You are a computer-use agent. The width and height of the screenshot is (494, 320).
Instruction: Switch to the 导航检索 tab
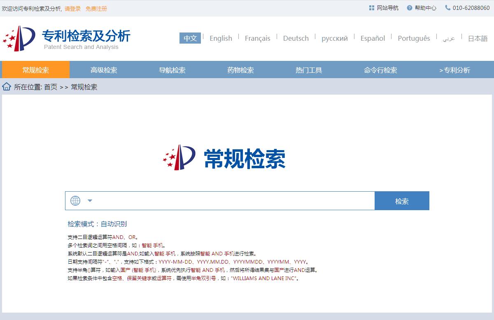(x=172, y=70)
